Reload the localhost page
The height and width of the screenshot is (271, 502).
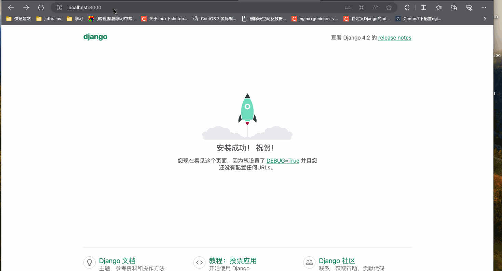tap(41, 7)
